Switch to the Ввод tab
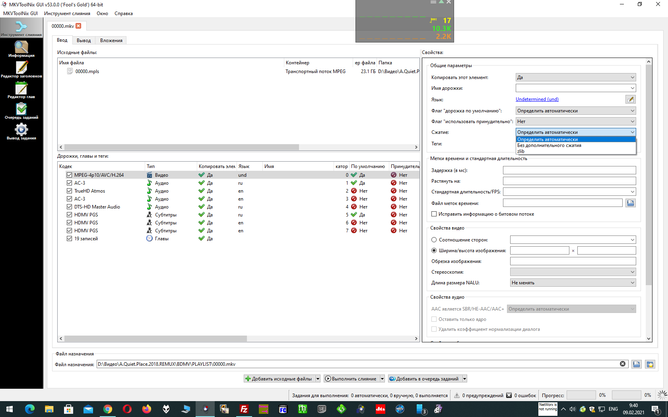Viewport: 668px width, 417px height. [x=62, y=40]
